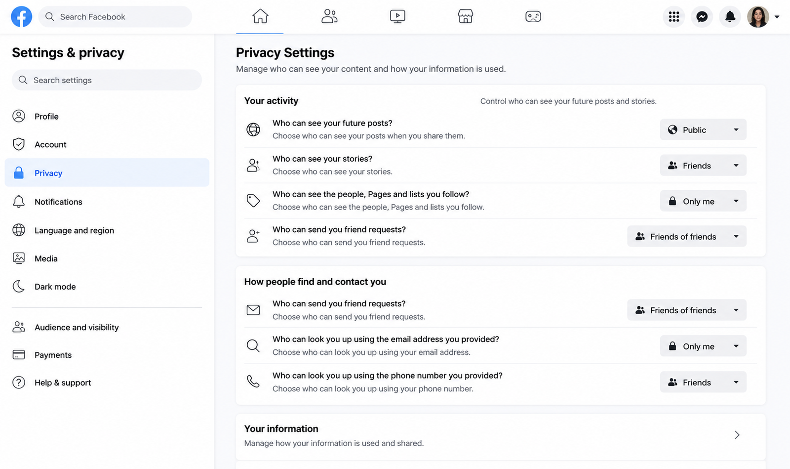Click the Notifications bell icon in sidebar
The height and width of the screenshot is (469, 790).
(x=19, y=202)
